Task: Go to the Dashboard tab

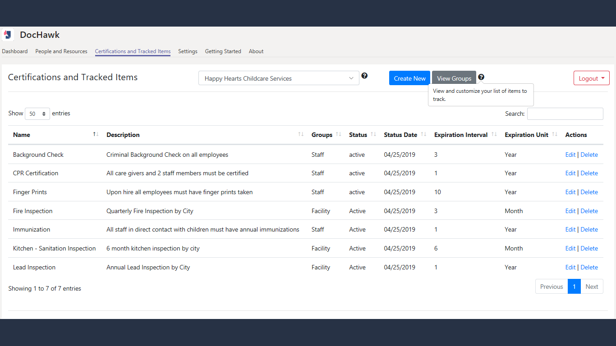Action: tap(15, 51)
